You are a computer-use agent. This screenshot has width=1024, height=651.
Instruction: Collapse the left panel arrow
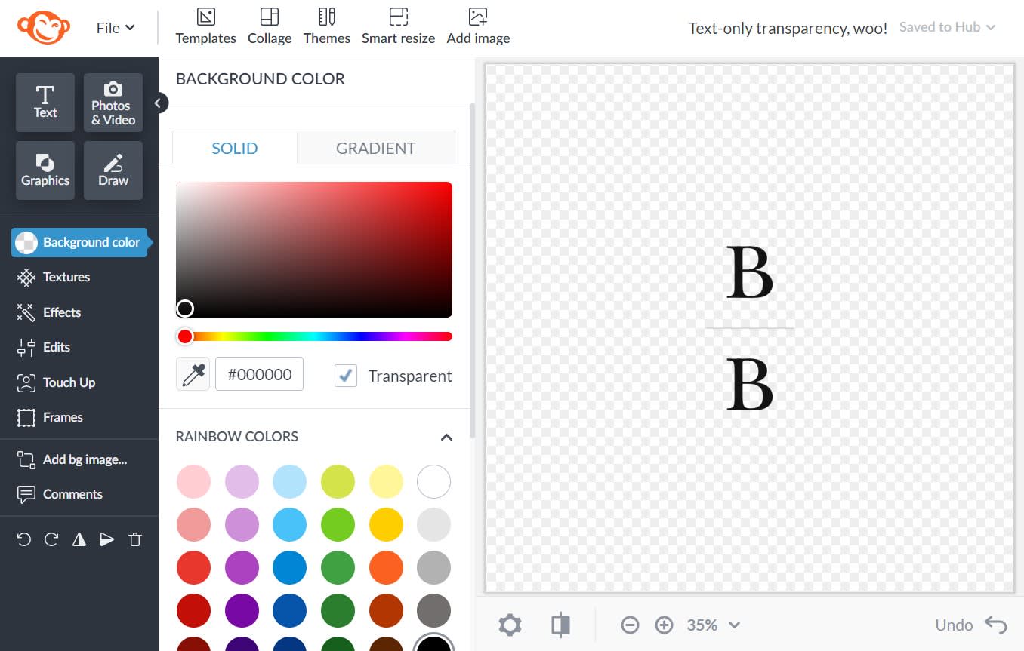pyautogui.click(x=158, y=103)
